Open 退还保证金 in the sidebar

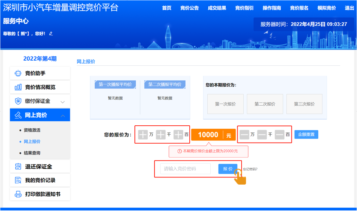pos(38,166)
